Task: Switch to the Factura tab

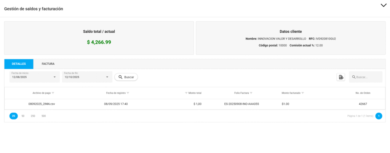Action: (x=48, y=64)
